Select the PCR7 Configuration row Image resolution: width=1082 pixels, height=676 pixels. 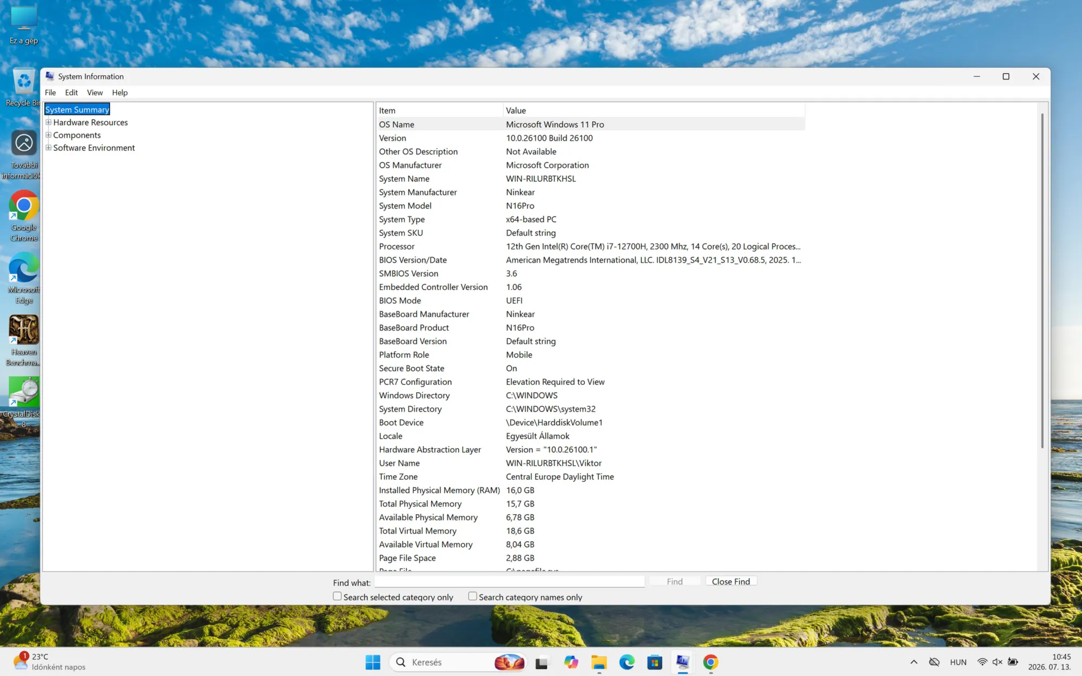(x=591, y=382)
